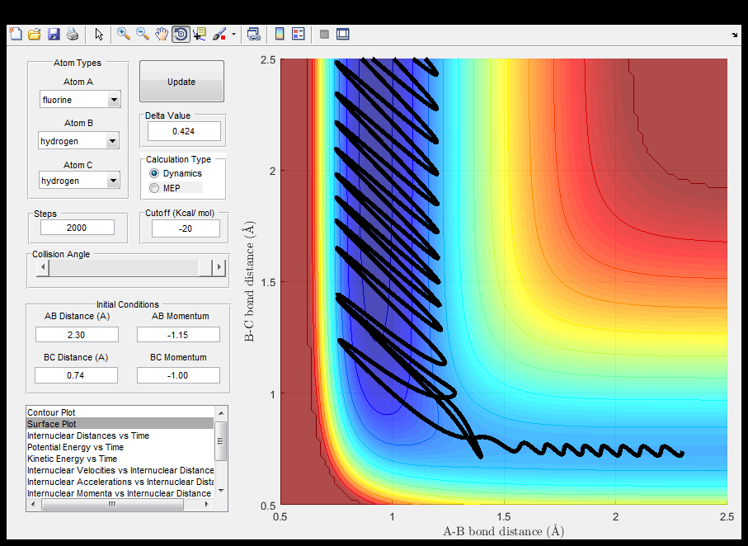Screen dimensions: 748x546
Task: Insert a colorbar from the toolbar
Action: pos(280,34)
